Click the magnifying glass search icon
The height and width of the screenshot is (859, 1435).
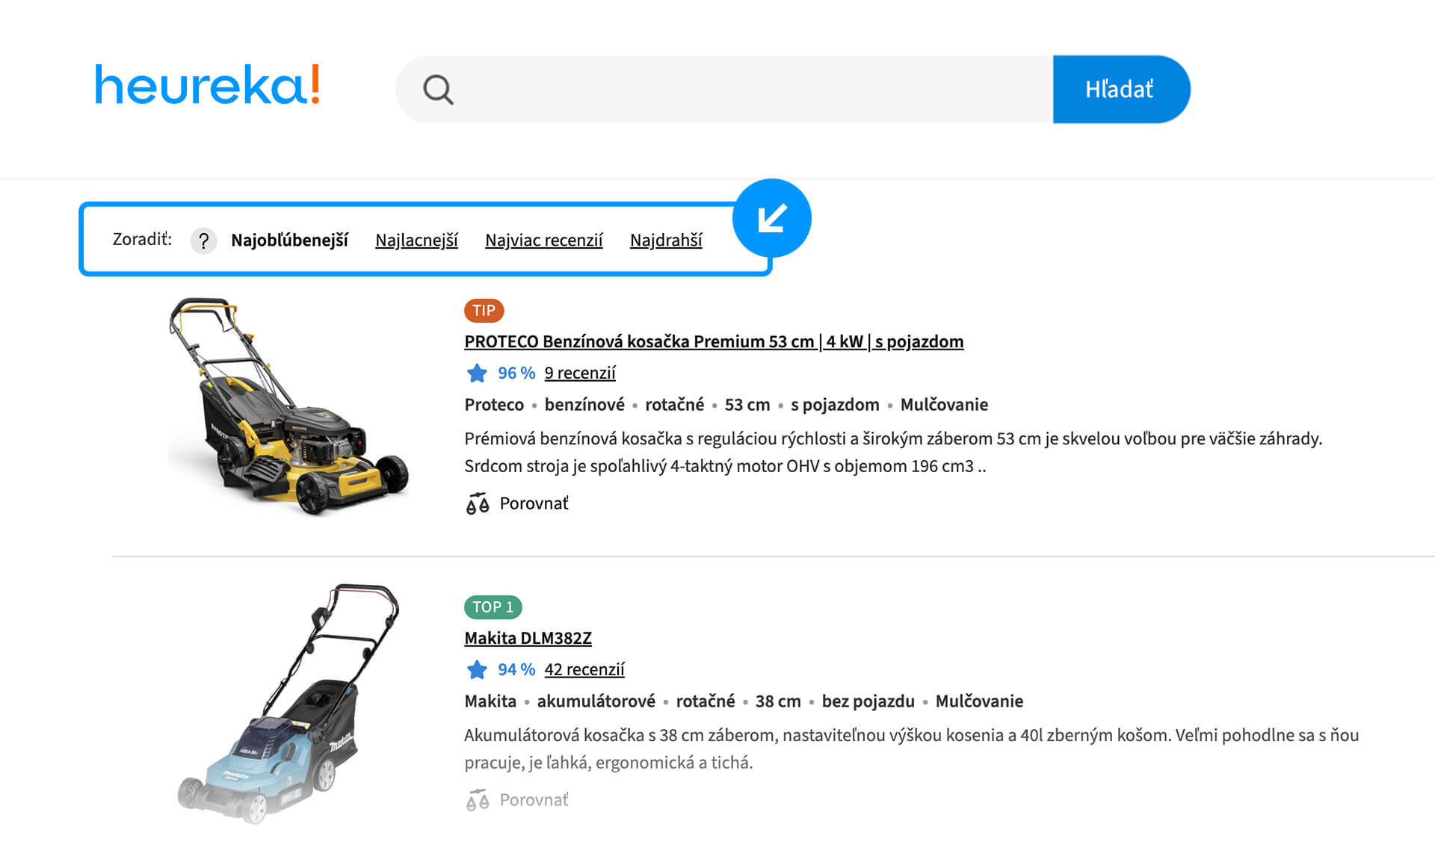point(438,90)
